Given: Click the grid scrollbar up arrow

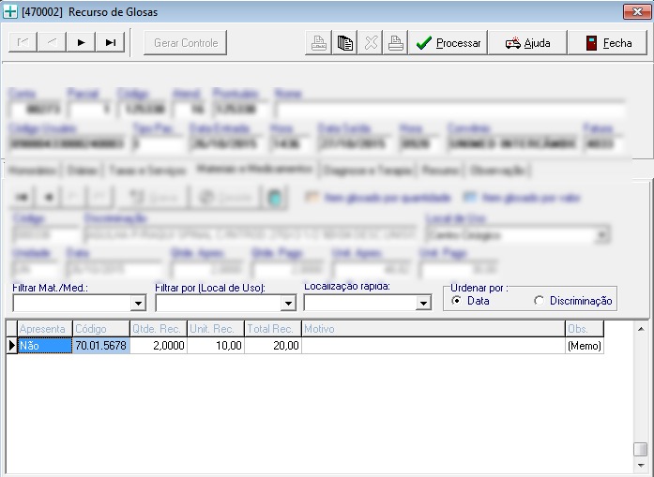Looking at the screenshot, I should pyautogui.click(x=641, y=329).
